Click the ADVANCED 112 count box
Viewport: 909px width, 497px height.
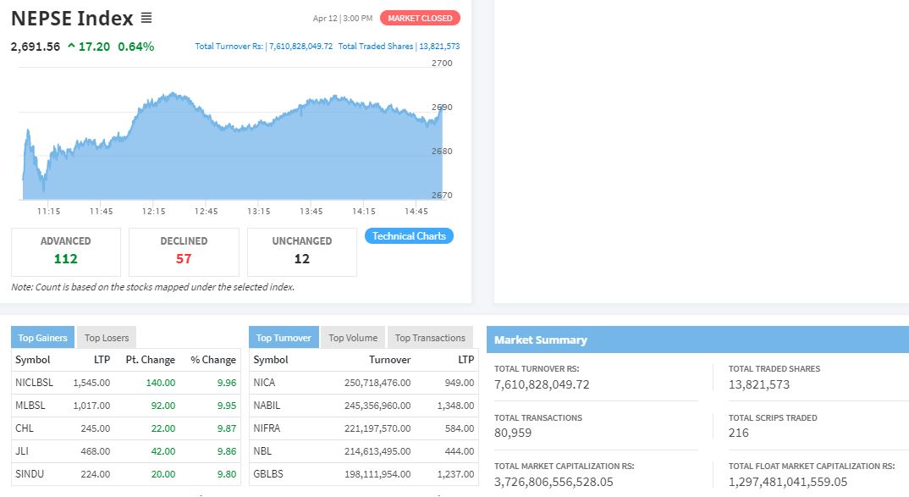coord(66,251)
